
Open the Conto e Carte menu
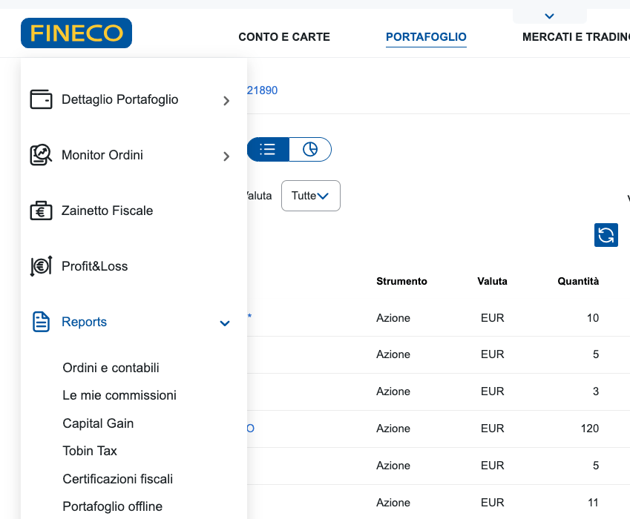click(x=284, y=37)
